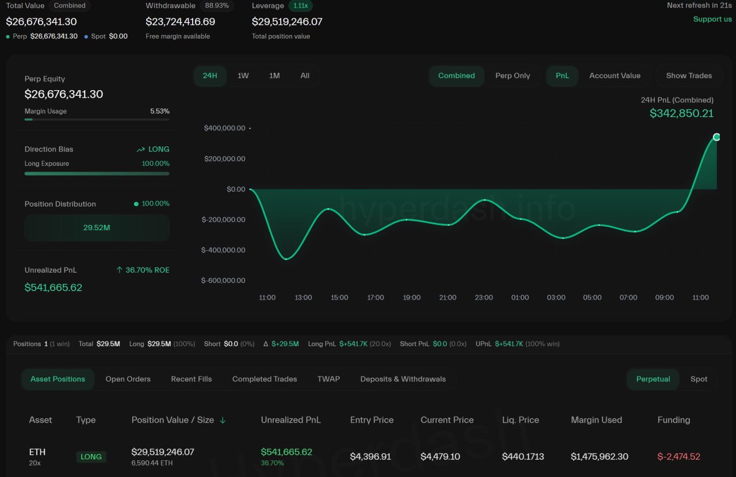736x477 pixels.
Task: Switch positions view to Spot
Action: point(699,379)
